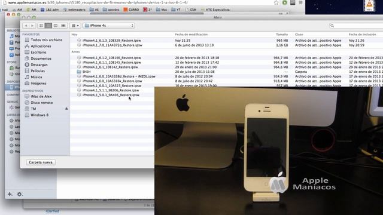Go back in the Abrir file dialog

[26, 26]
